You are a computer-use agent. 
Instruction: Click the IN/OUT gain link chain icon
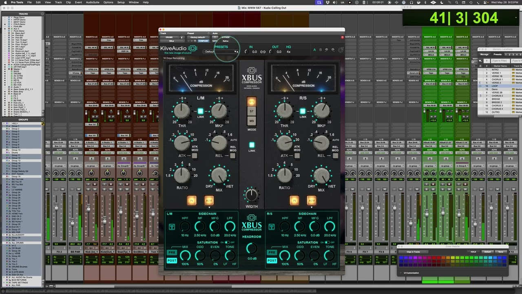(263, 52)
